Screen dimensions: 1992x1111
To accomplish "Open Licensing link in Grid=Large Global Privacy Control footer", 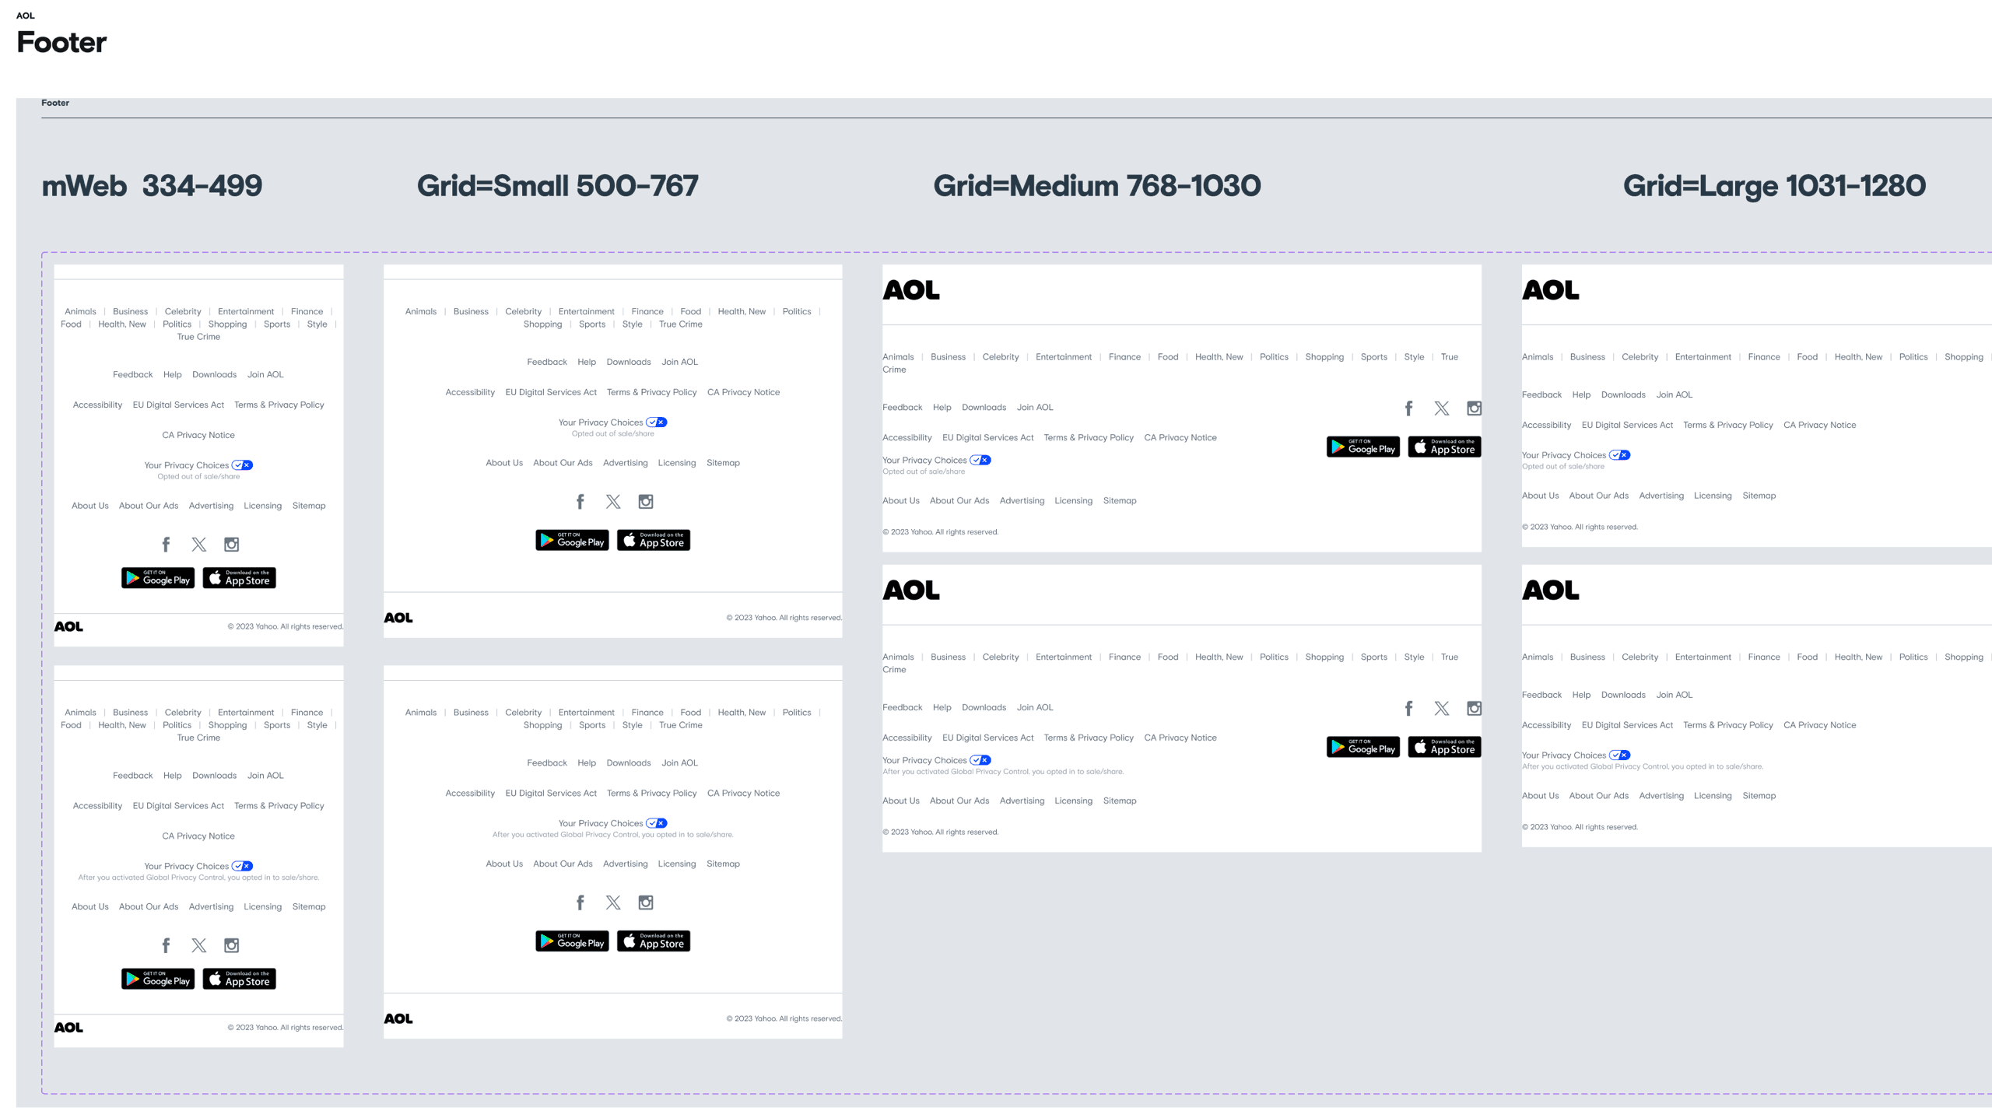I will click(1713, 796).
